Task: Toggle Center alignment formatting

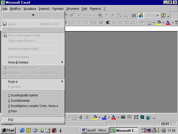Action: tap(80, 23)
